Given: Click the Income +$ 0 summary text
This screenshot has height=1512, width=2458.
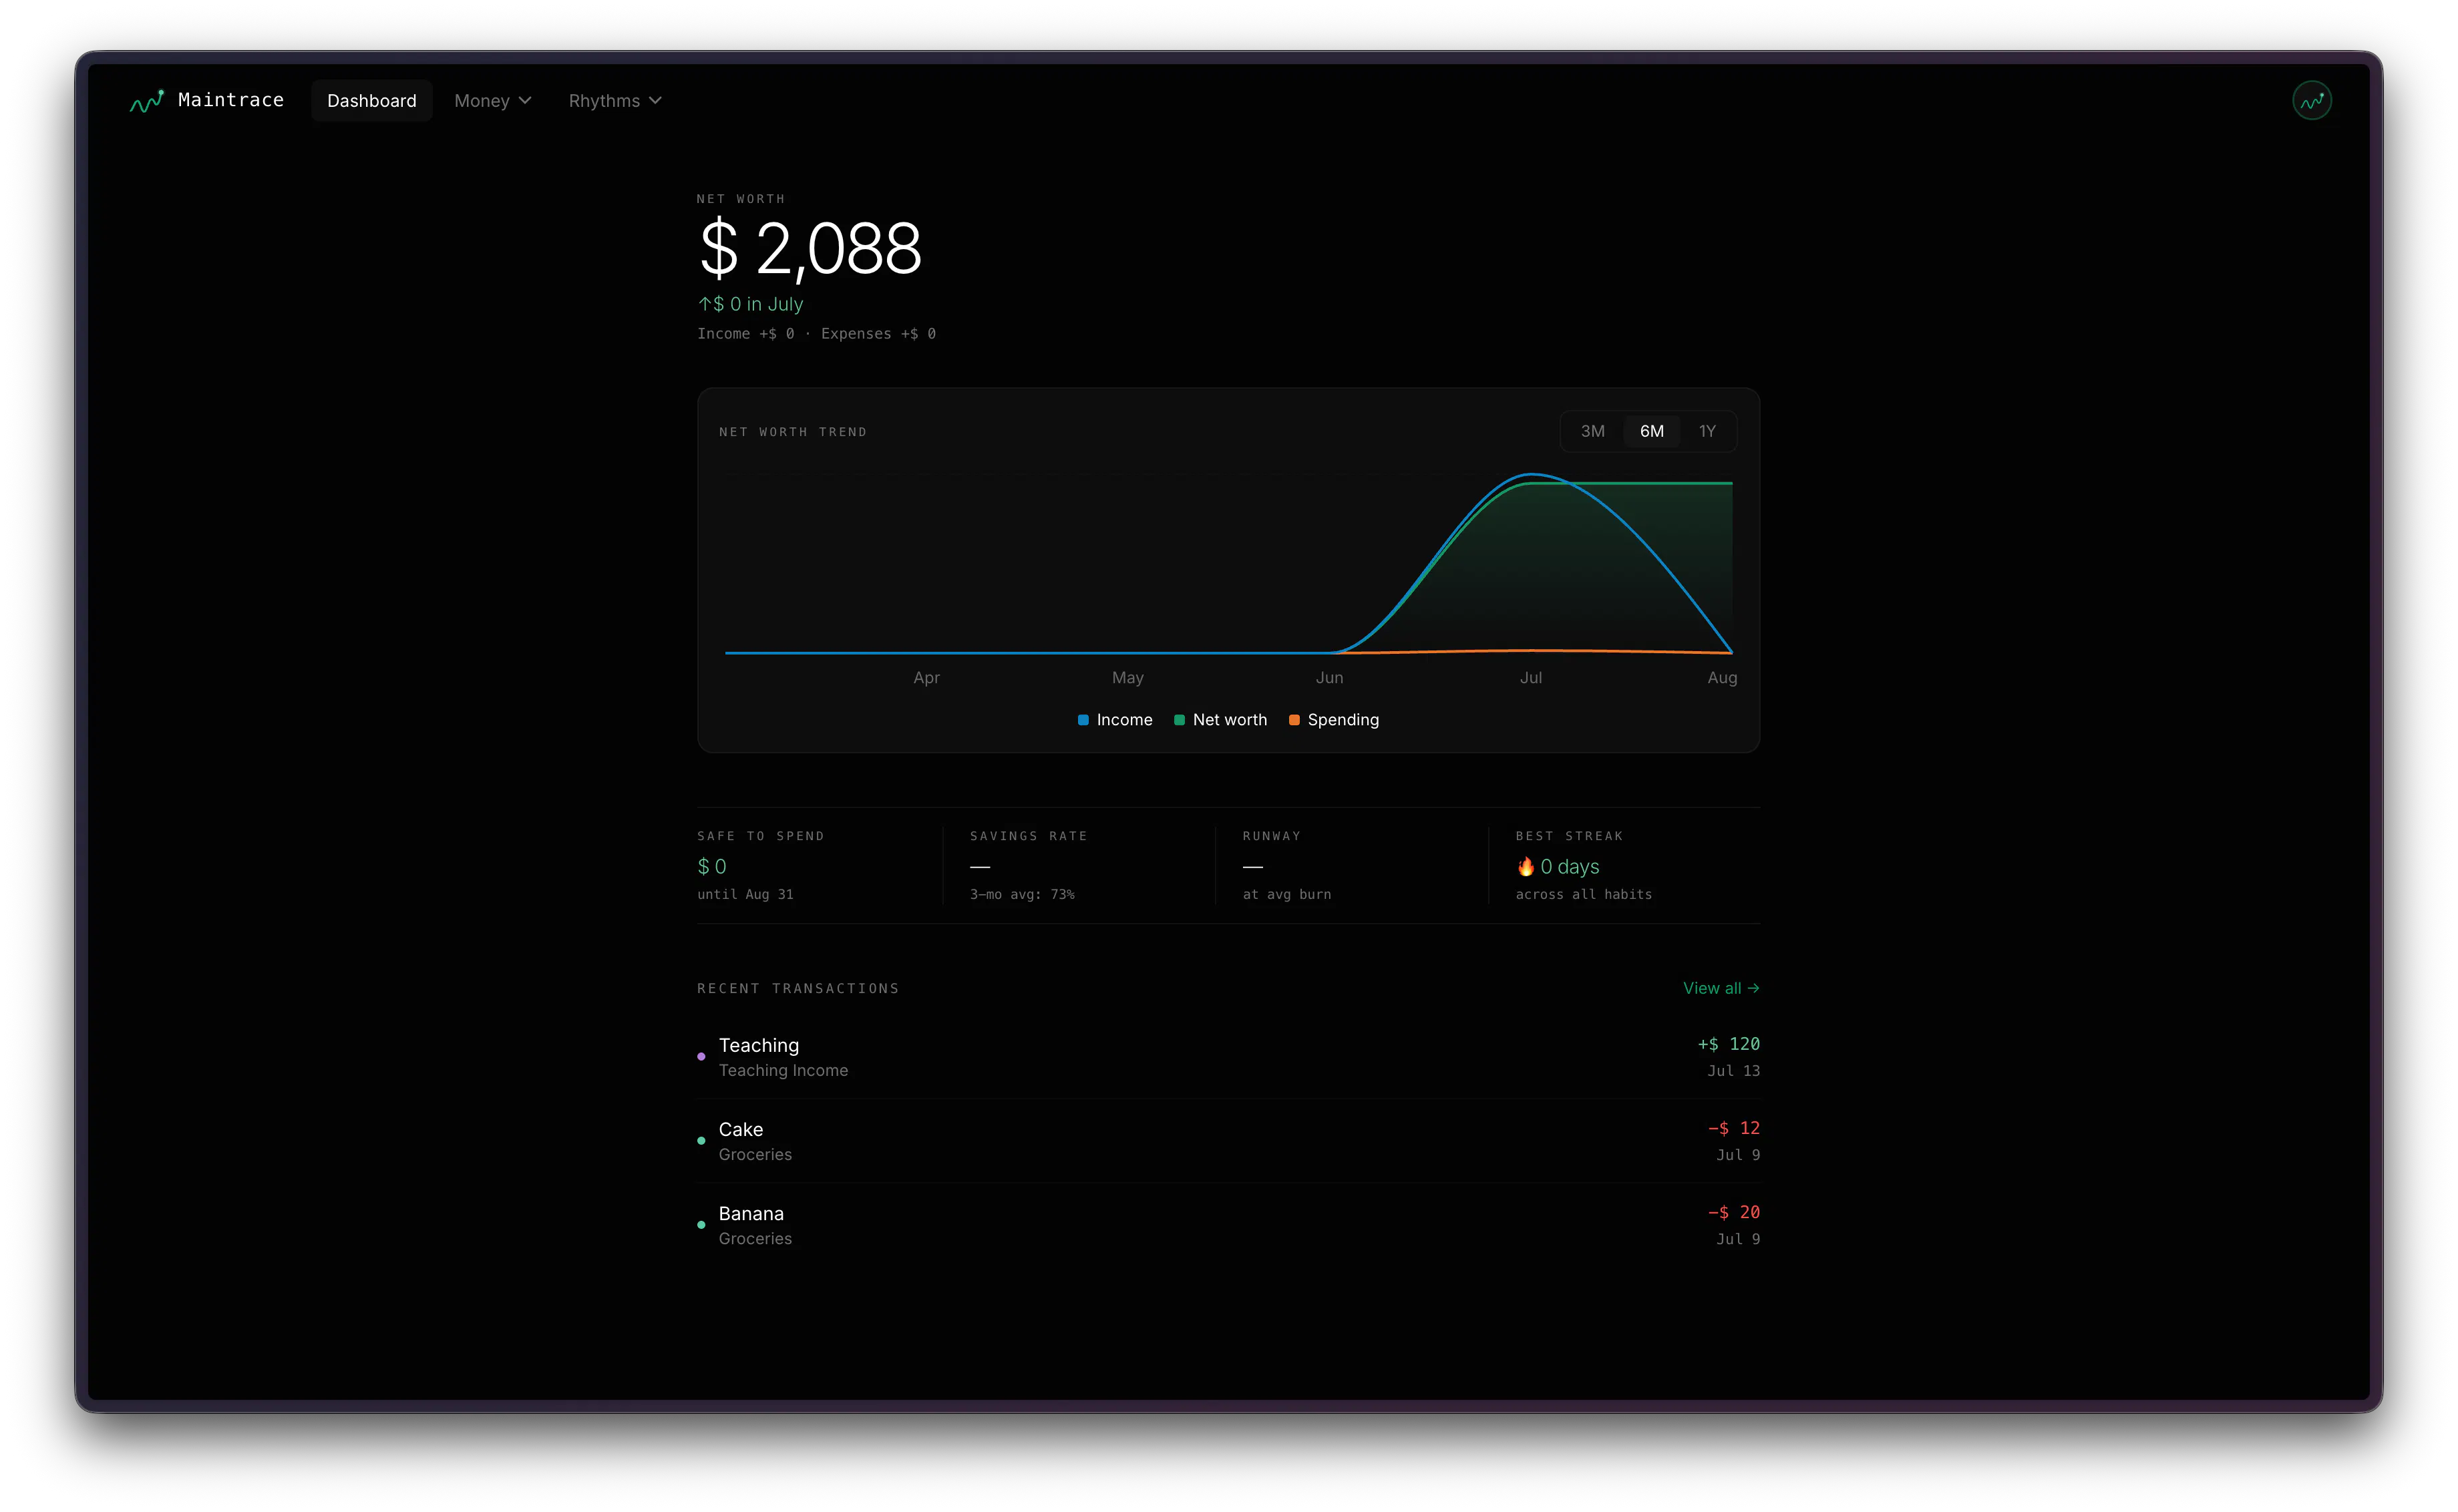Looking at the screenshot, I should (x=745, y=334).
